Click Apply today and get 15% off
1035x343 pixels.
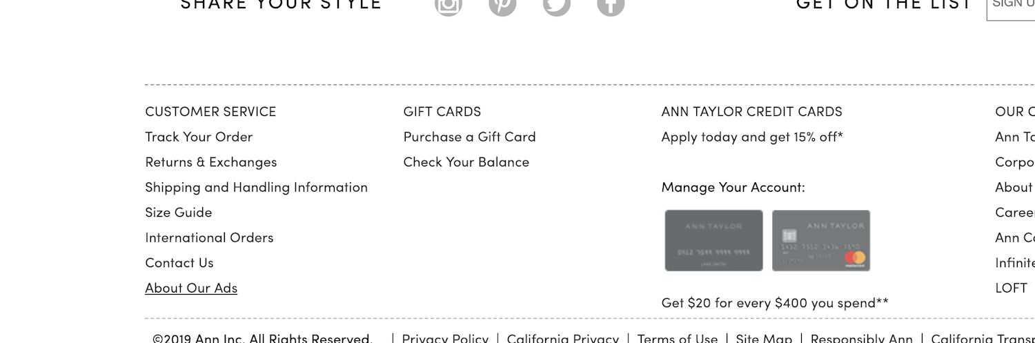tap(751, 137)
